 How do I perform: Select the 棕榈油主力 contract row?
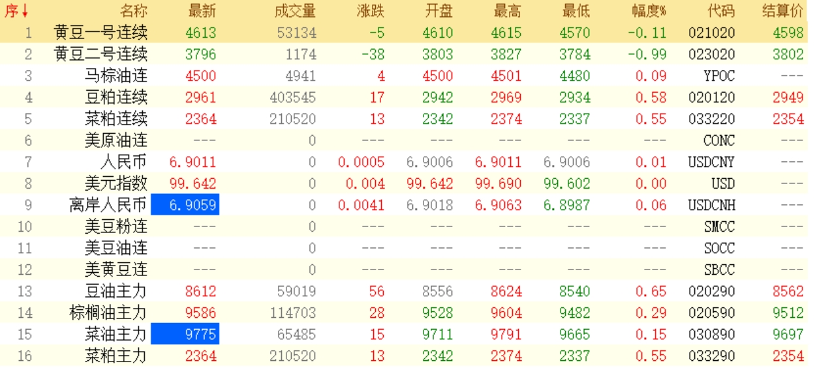[x=108, y=313]
